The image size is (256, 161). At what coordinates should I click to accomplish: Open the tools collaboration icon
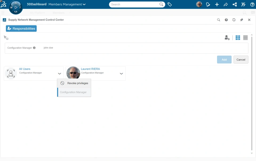click(x=243, y=5)
